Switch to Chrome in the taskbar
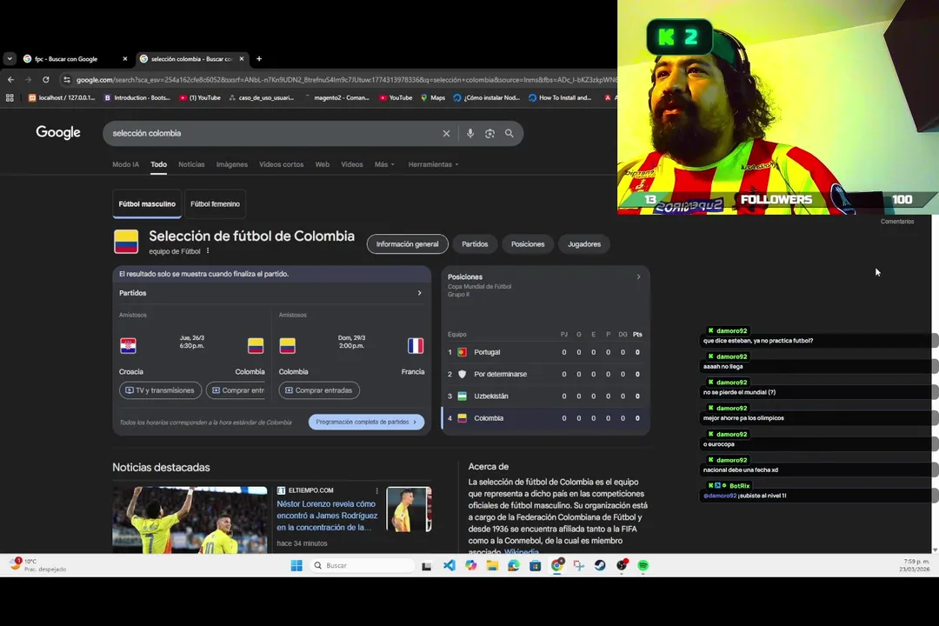Screen dimensions: 939x626 [x=557, y=565]
